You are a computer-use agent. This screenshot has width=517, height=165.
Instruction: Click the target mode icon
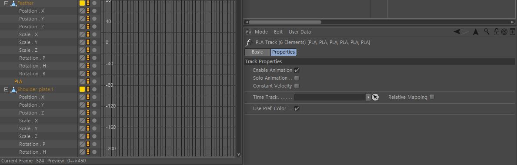point(504,32)
